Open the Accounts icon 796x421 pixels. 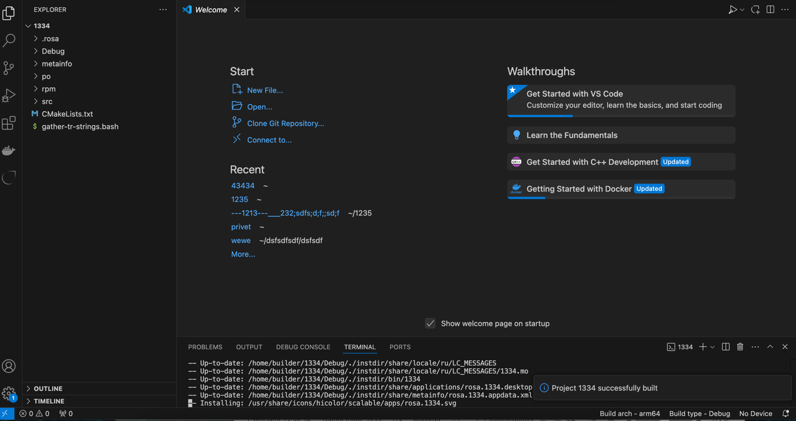(x=9, y=366)
